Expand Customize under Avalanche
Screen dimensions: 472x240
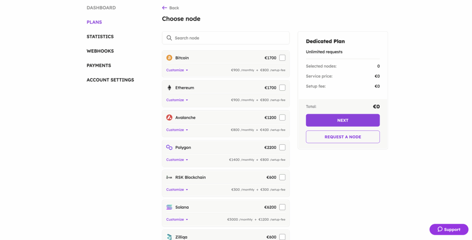tap(177, 130)
